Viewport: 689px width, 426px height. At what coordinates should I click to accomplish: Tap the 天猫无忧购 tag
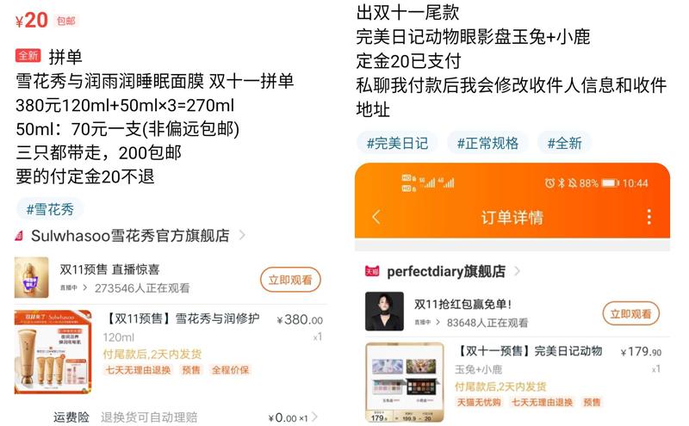coord(479,402)
